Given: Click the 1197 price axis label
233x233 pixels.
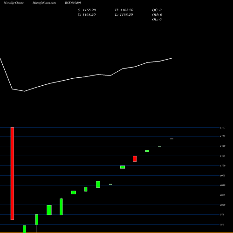Looking at the screenshot, I should tap(223, 128).
